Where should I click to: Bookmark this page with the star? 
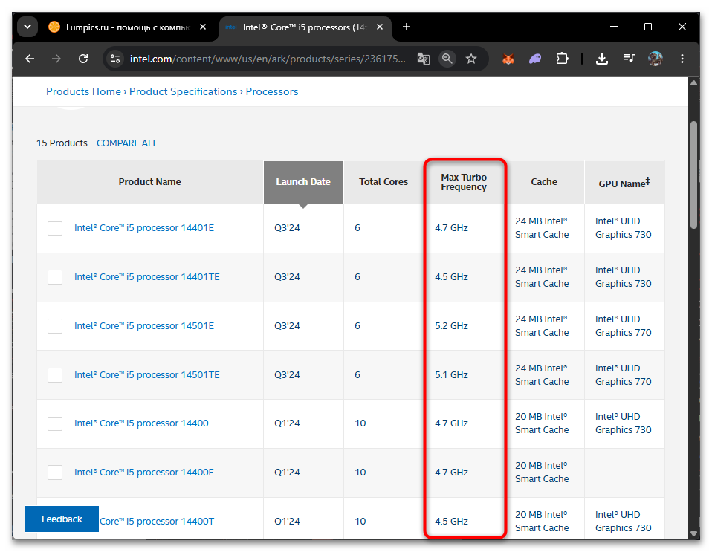click(x=471, y=59)
